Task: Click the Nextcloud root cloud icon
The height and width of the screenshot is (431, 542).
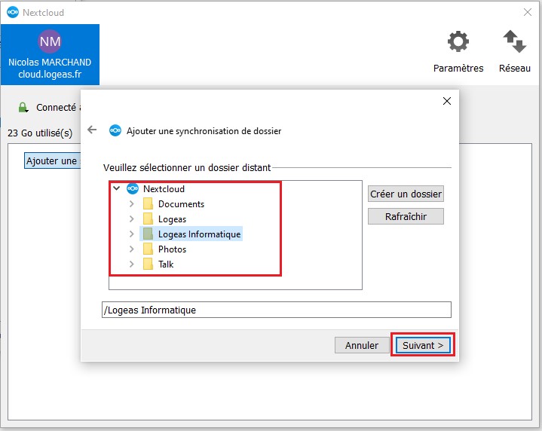Action: [133, 189]
